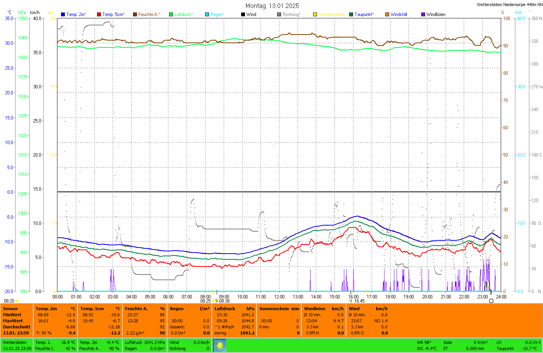
Task: Click the green Luftdruck legend square
Action: click(x=171, y=14)
